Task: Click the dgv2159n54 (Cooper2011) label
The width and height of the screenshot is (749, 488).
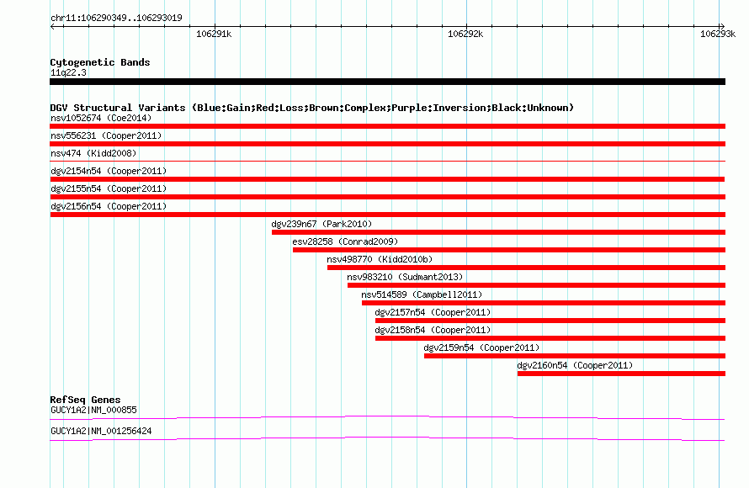Action: tap(481, 347)
